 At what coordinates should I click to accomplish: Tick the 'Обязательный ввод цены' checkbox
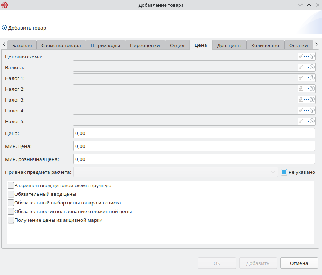[11, 194]
